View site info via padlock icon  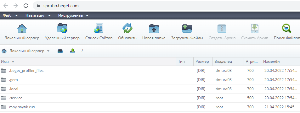pyautogui.click(x=39, y=6)
